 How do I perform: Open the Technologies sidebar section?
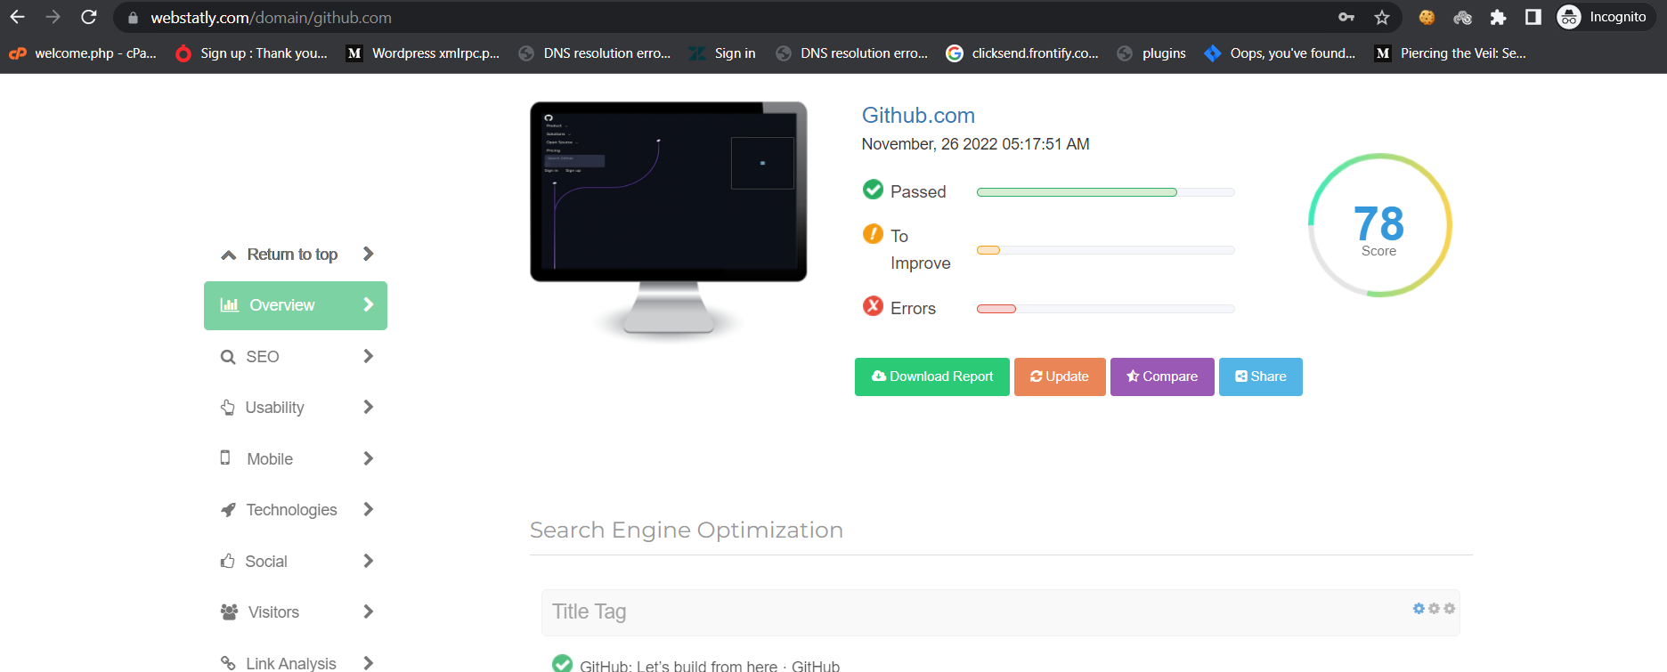point(296,510)
